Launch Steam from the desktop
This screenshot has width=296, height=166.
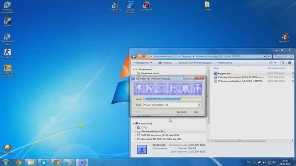click(x=7, y=22)
